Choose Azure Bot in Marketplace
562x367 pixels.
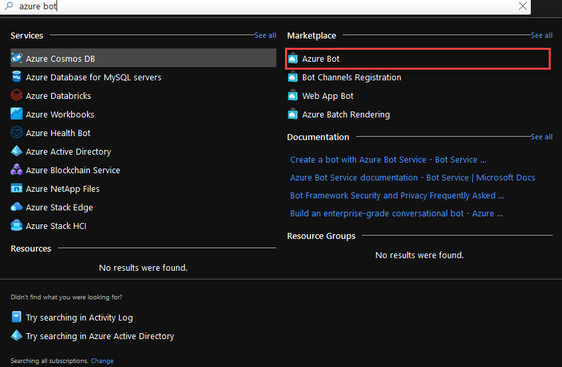(418, 58)
